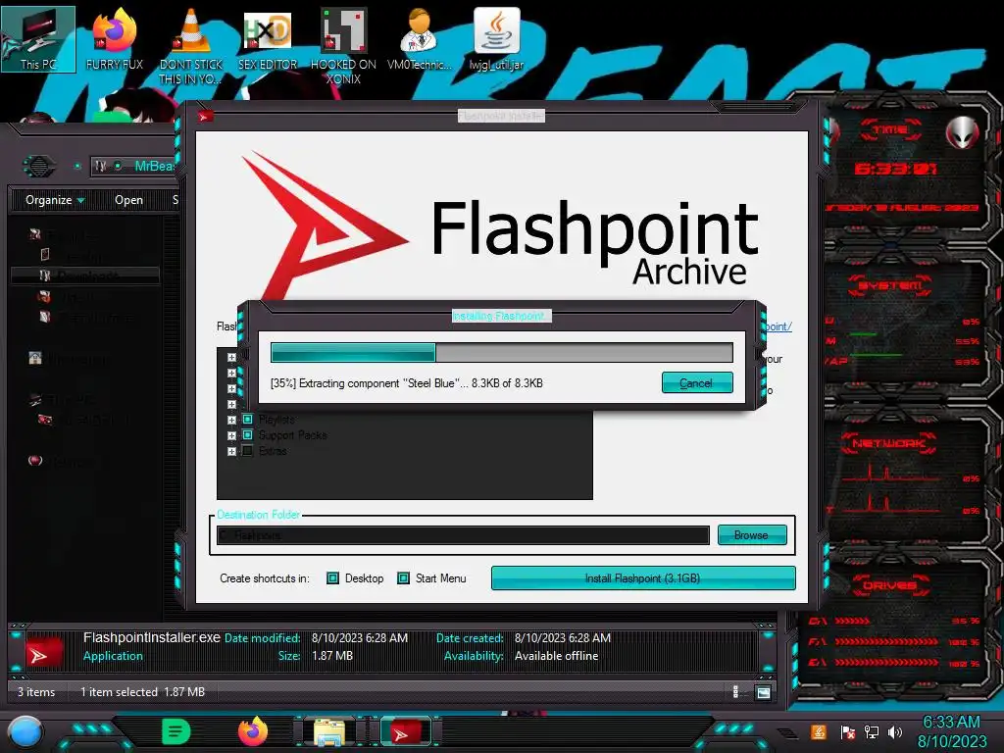Click the Java tray icon
The width and height of the screenshot is (1004, 753).
click(819, 731)
